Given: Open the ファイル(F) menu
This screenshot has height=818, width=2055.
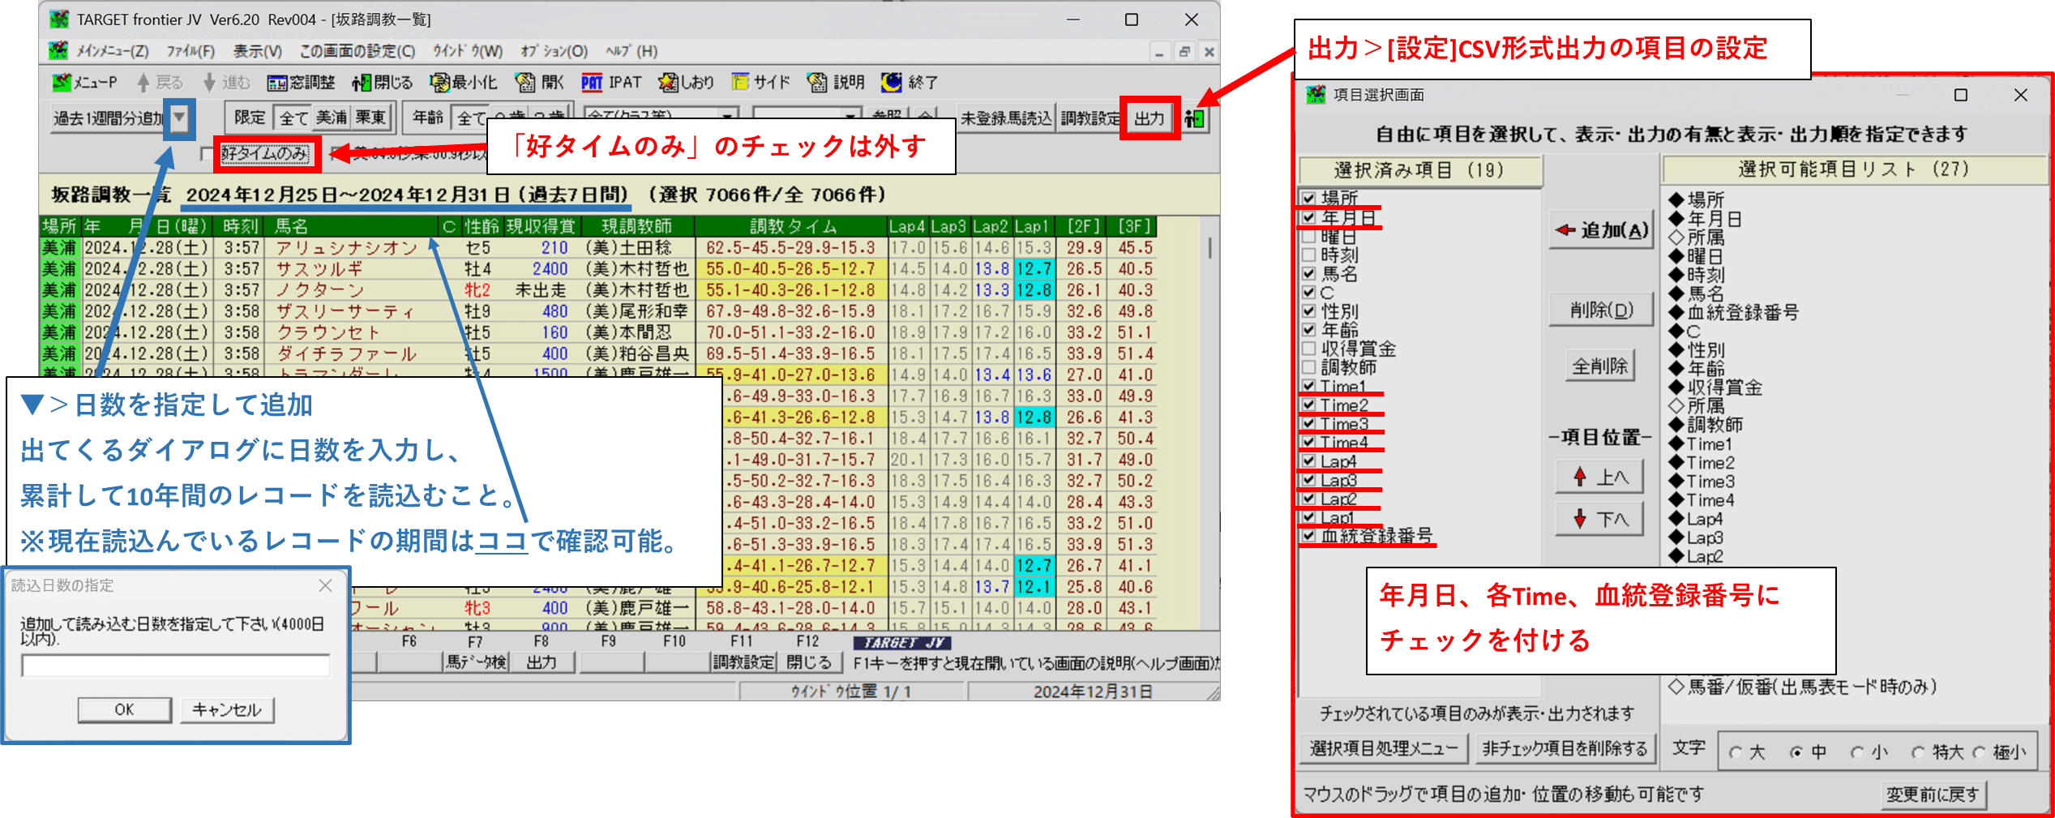Looking at the screenshot, I should click(x=191, y=51).
